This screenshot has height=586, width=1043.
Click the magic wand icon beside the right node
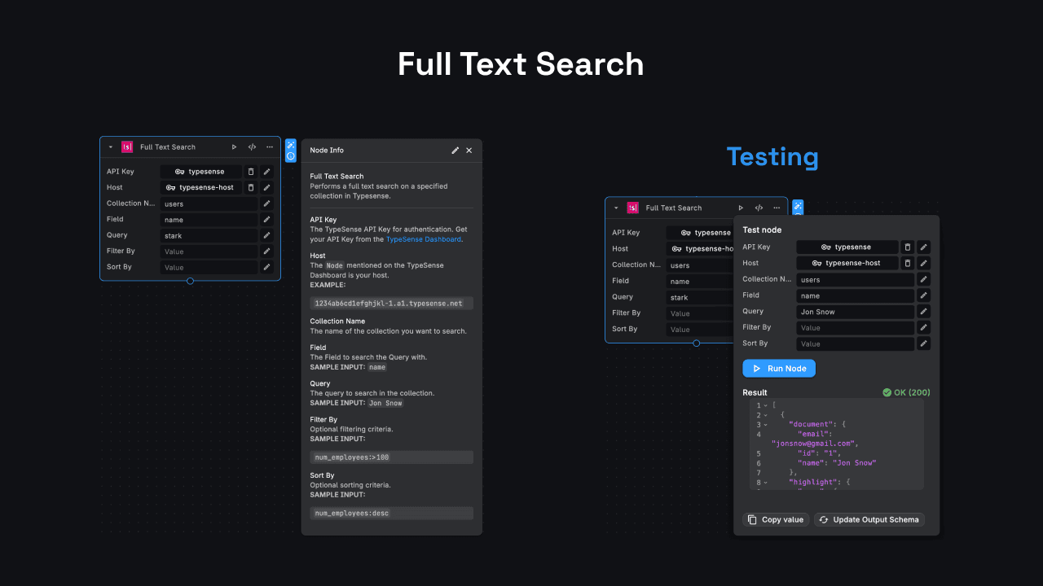[x=798, y=206]
